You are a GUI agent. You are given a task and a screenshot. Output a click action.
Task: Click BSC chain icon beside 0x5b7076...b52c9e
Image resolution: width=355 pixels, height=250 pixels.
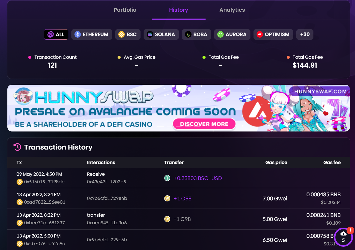20,244
